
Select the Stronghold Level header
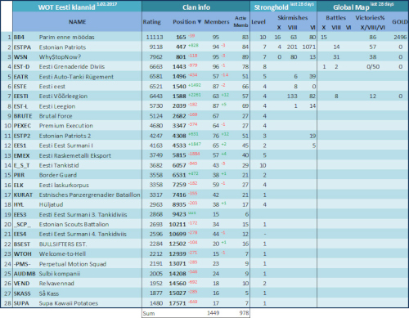[x=258, y=22]
